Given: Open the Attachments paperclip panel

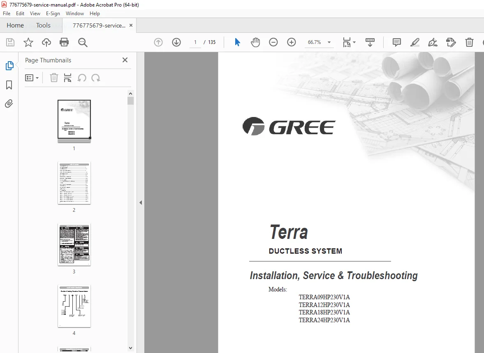Looking at the screenshot, I should 9,103.
